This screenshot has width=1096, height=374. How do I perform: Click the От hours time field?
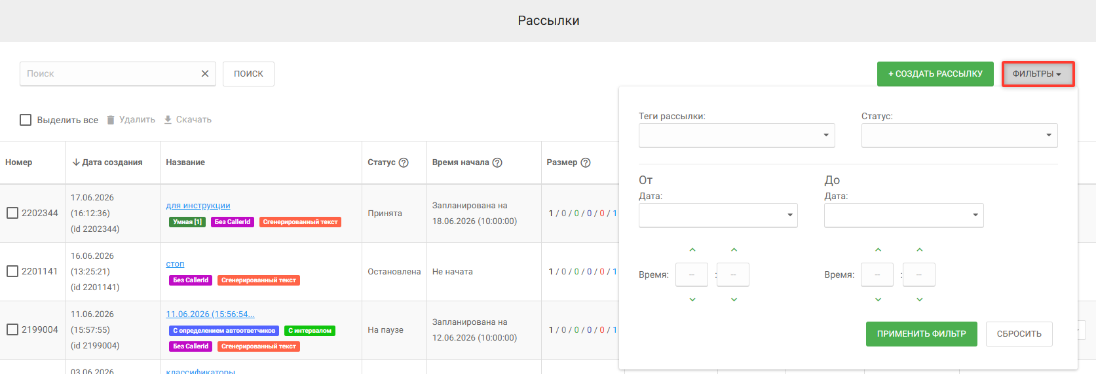692,274
